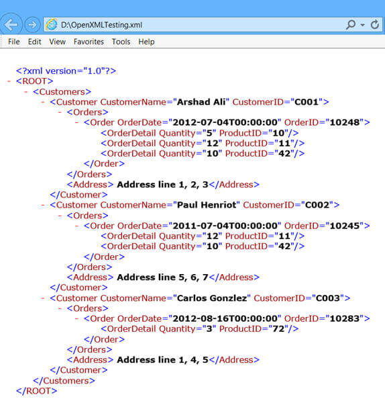The image size is (385, 399).
Task: Open the Tools menu
Action: [x=121, y=42]
